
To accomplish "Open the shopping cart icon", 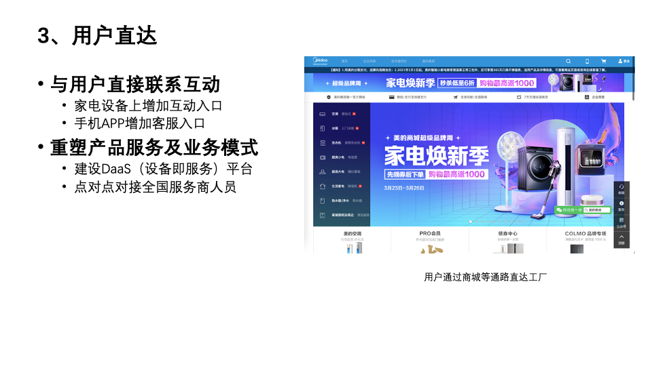I will pyautogui.click(x=603, y=61).
